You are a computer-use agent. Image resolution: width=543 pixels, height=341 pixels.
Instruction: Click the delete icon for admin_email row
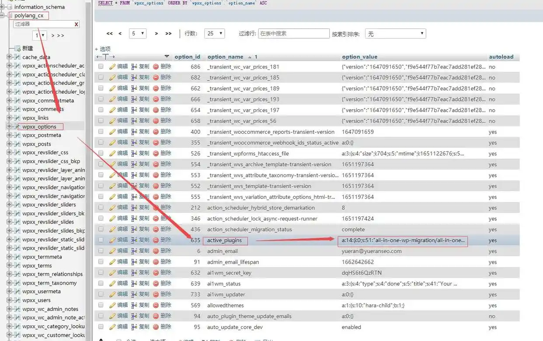coord(156,251)
